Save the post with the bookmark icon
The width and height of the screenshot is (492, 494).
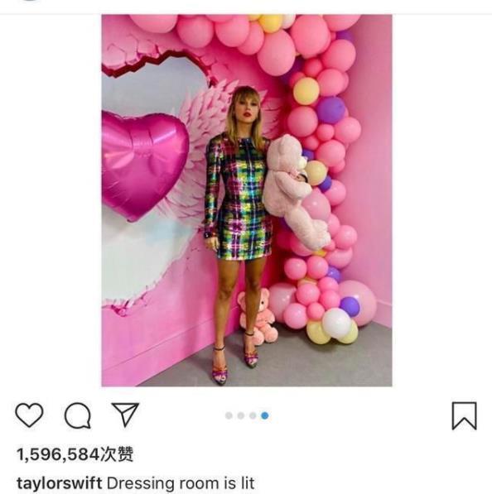point(464,416)
